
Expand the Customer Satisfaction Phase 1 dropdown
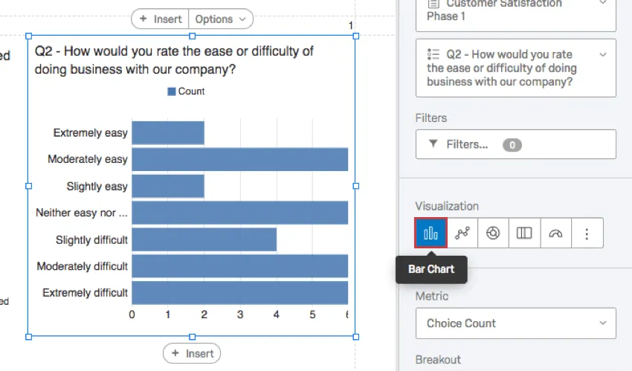pos(602,4)
